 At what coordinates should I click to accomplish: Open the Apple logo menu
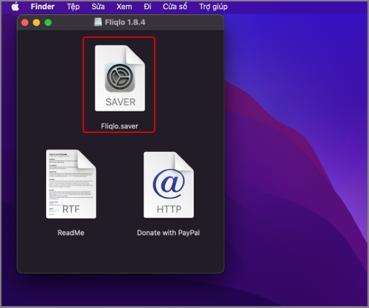point(15,7)
